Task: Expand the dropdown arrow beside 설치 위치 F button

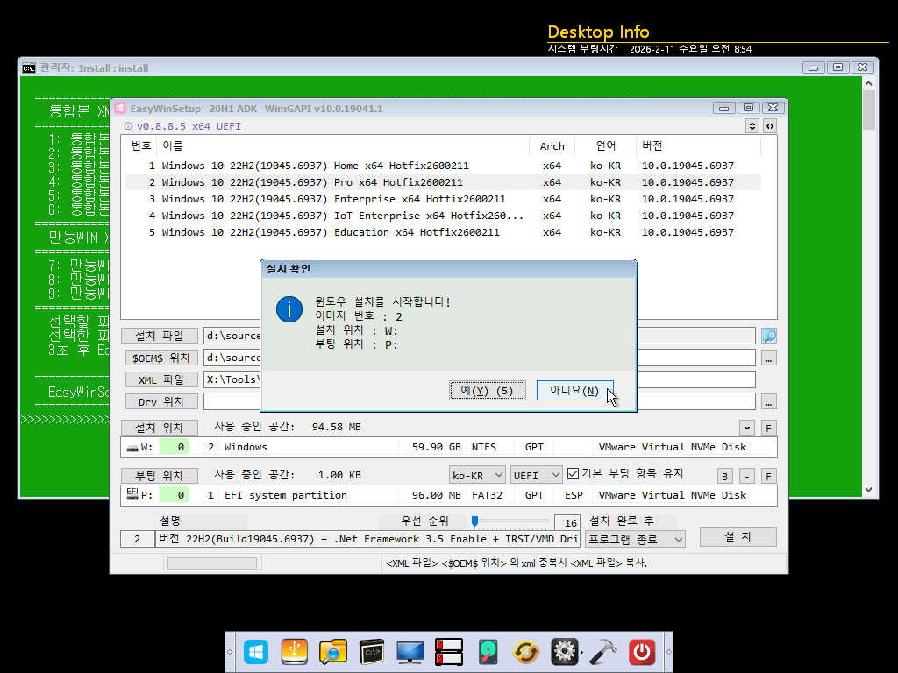Action: tap(747, 428)
